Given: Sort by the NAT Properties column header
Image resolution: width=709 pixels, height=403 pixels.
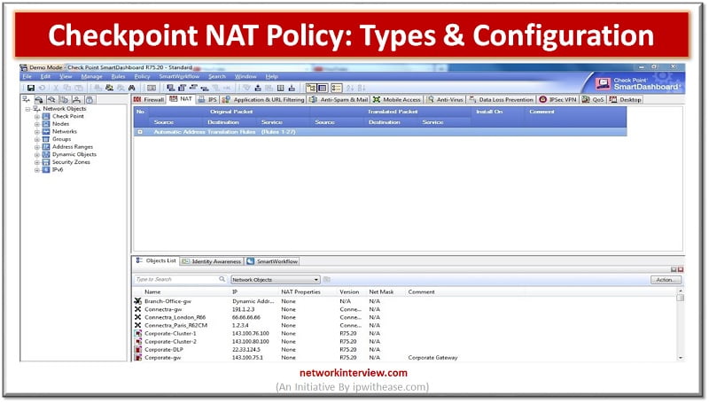Looking at the screenshot, I should tap(300, 292).
